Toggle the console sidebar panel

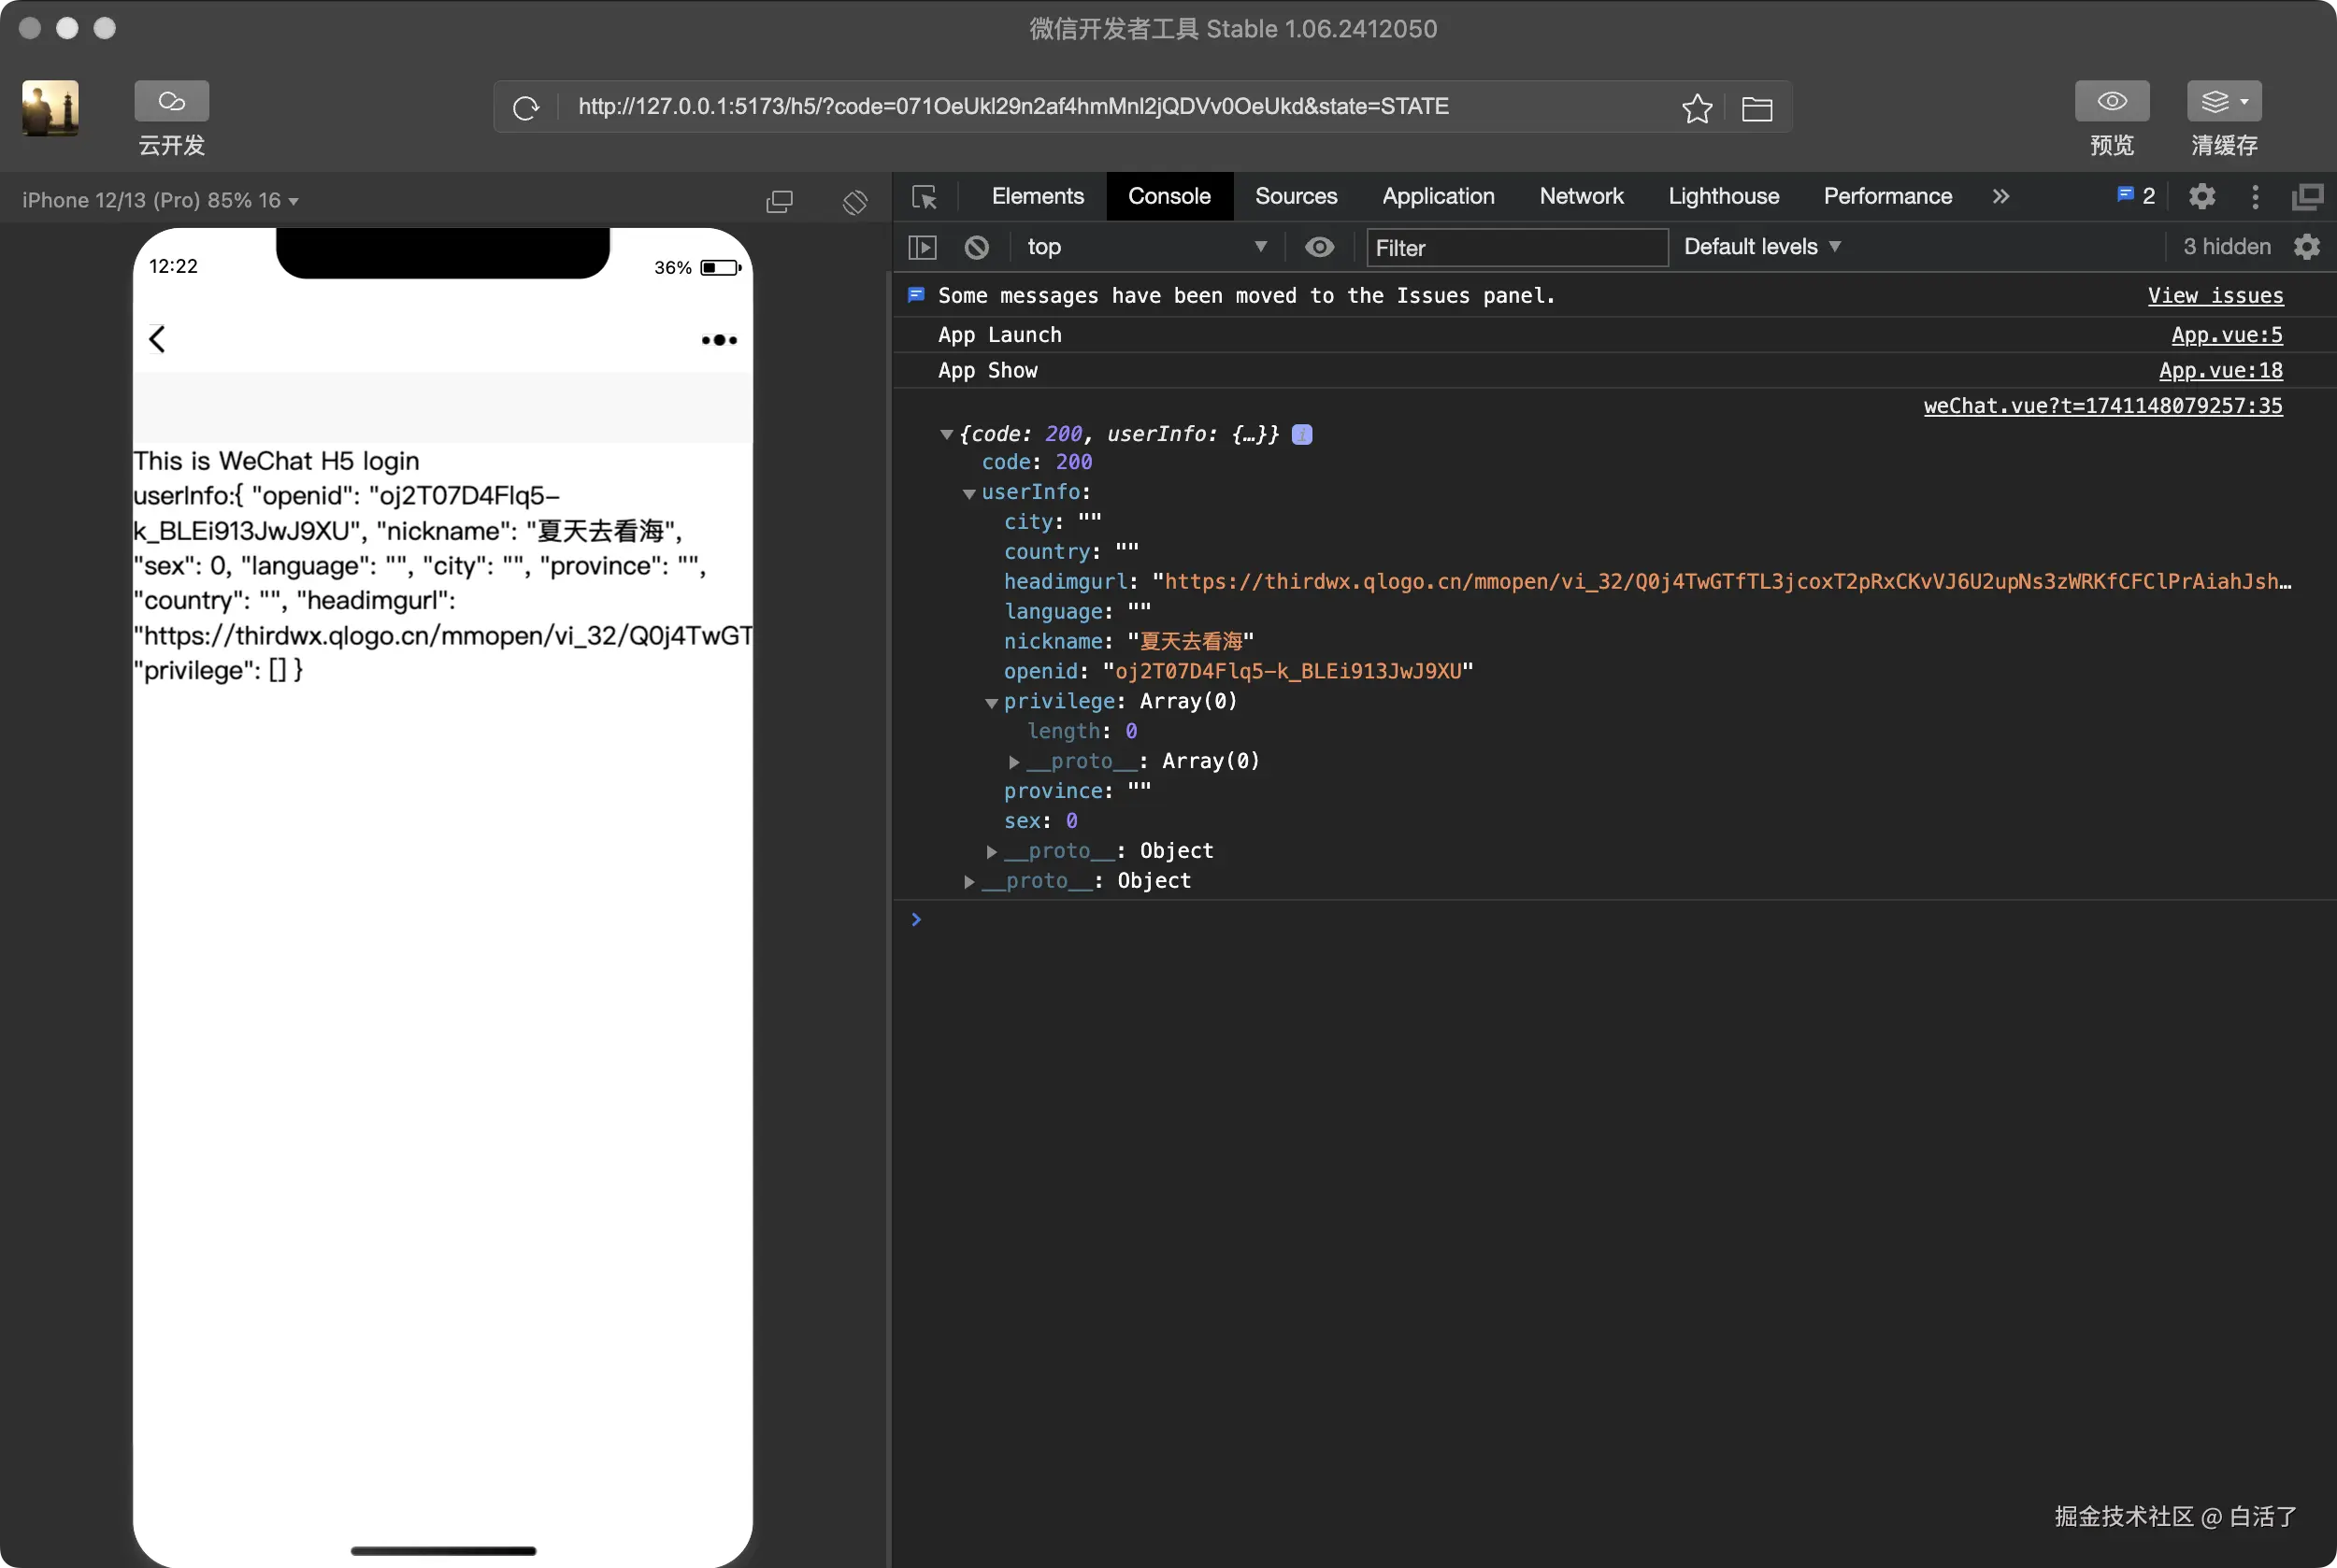pyautogui.click(x=922, y=247)
